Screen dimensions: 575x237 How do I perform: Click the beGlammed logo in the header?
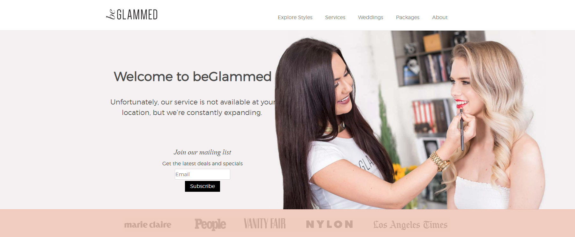coord(132,14)
